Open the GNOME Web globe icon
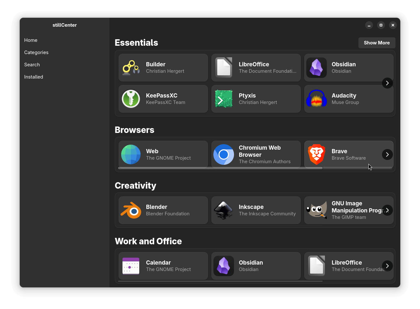The height and width of the screenshot is (309, 420). 131,154
